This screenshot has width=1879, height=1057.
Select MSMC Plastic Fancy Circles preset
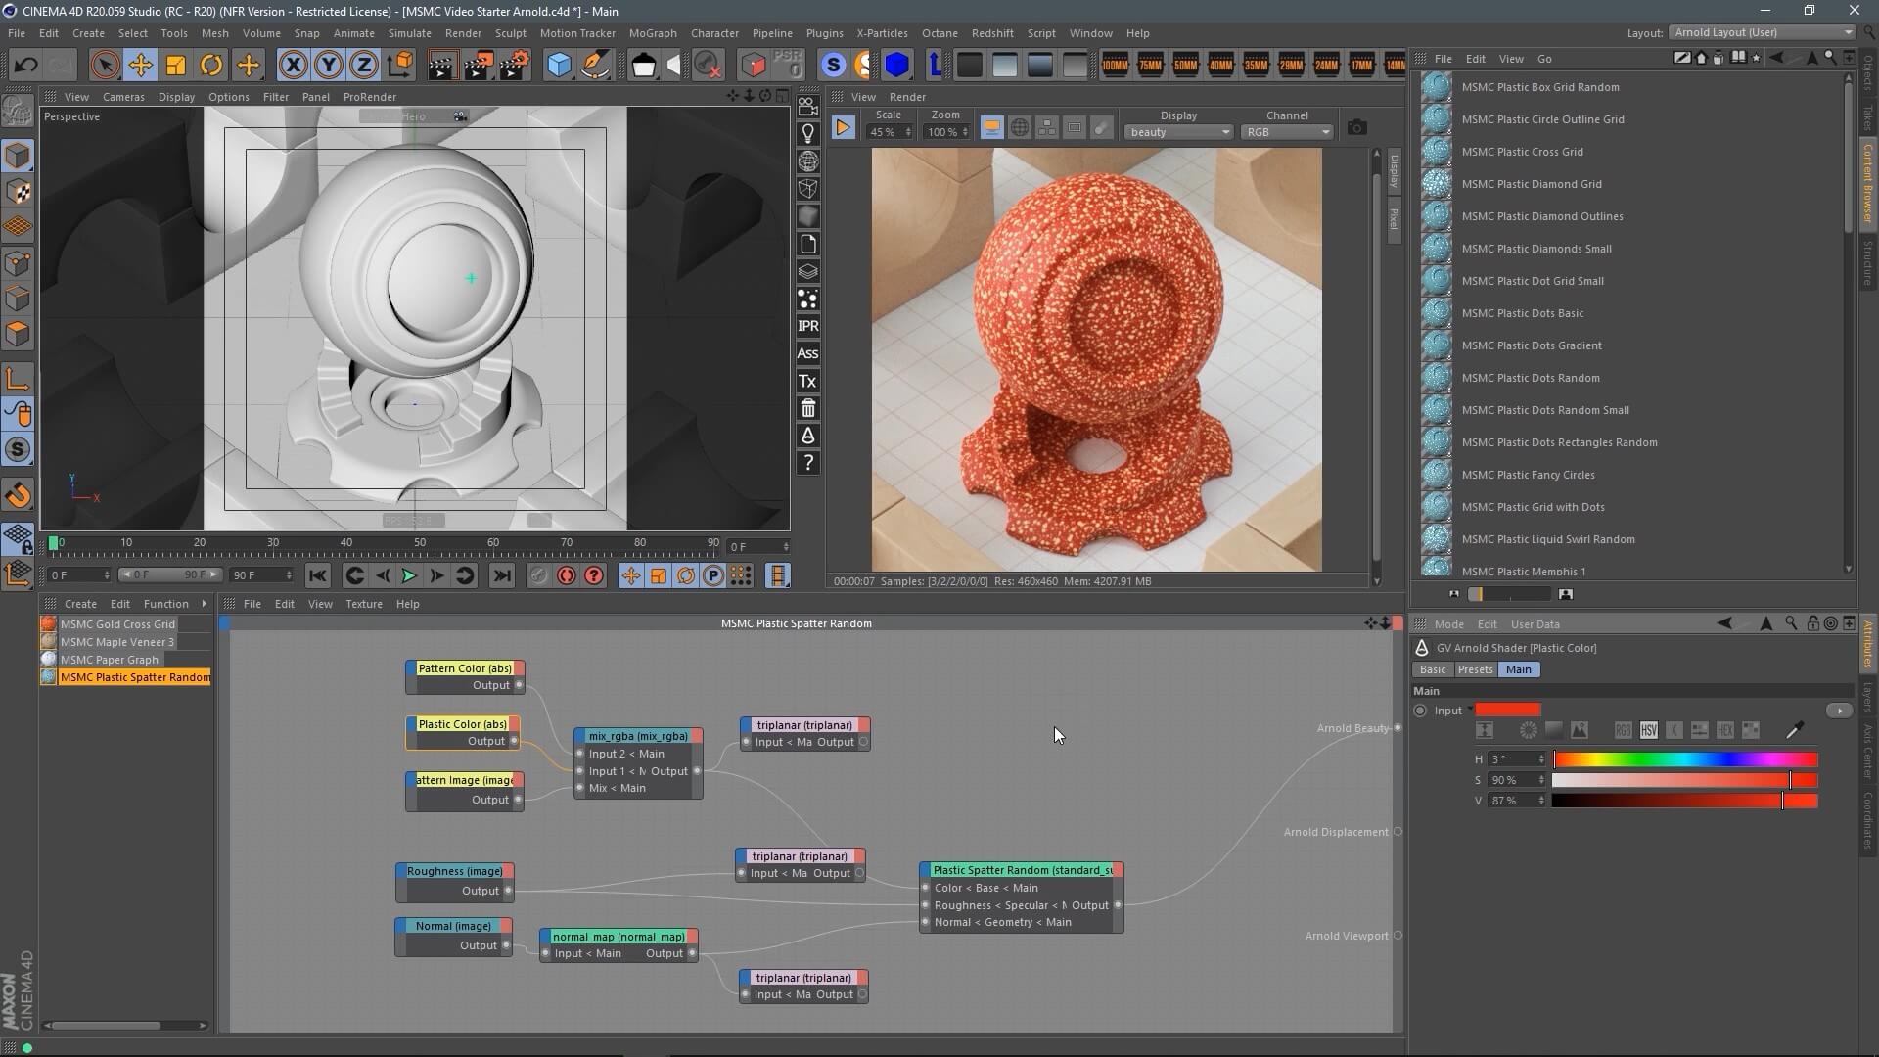(x=1528, y=475)
